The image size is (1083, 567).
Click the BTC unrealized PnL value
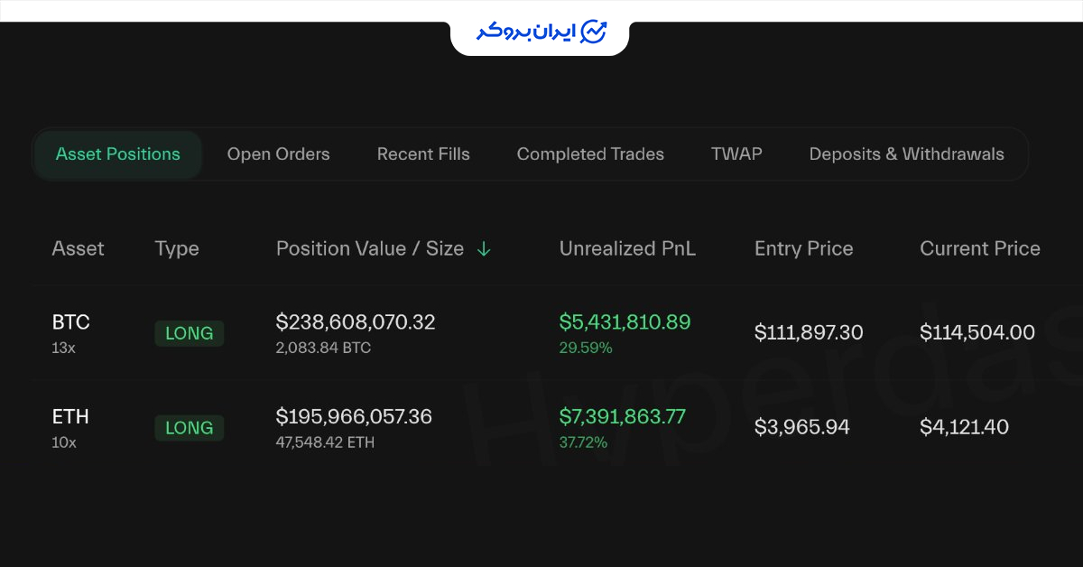point(625,322)
